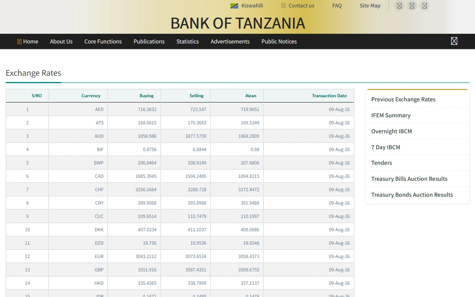Click BWP selling rate 208.9149
This screenshot has height=297, width=475.
tap(197, 163)
